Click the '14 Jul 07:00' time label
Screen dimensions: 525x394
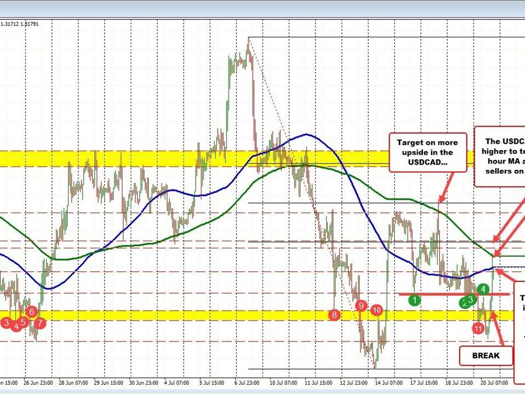pos(388,382)
